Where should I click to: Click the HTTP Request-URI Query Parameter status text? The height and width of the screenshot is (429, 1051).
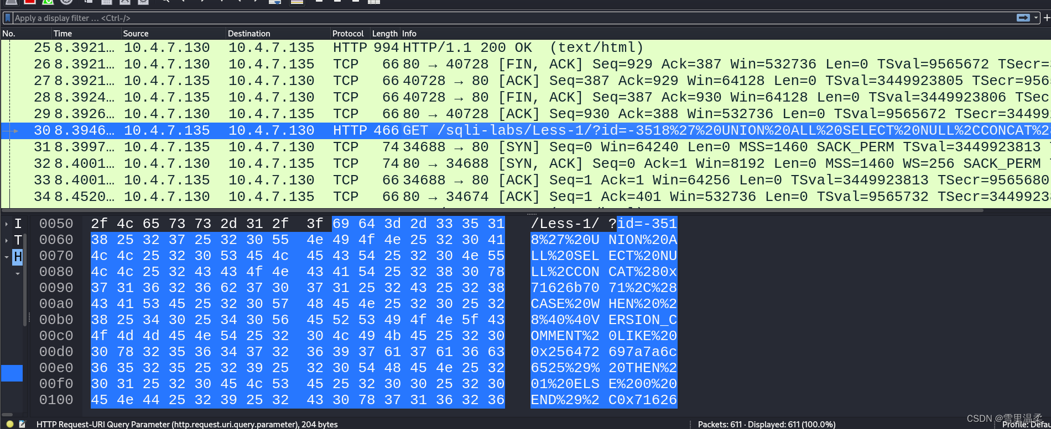pos(187,424)
